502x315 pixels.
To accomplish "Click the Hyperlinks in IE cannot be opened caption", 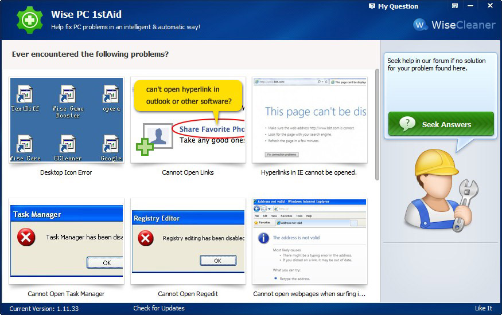I will click(x=309, y=172).
